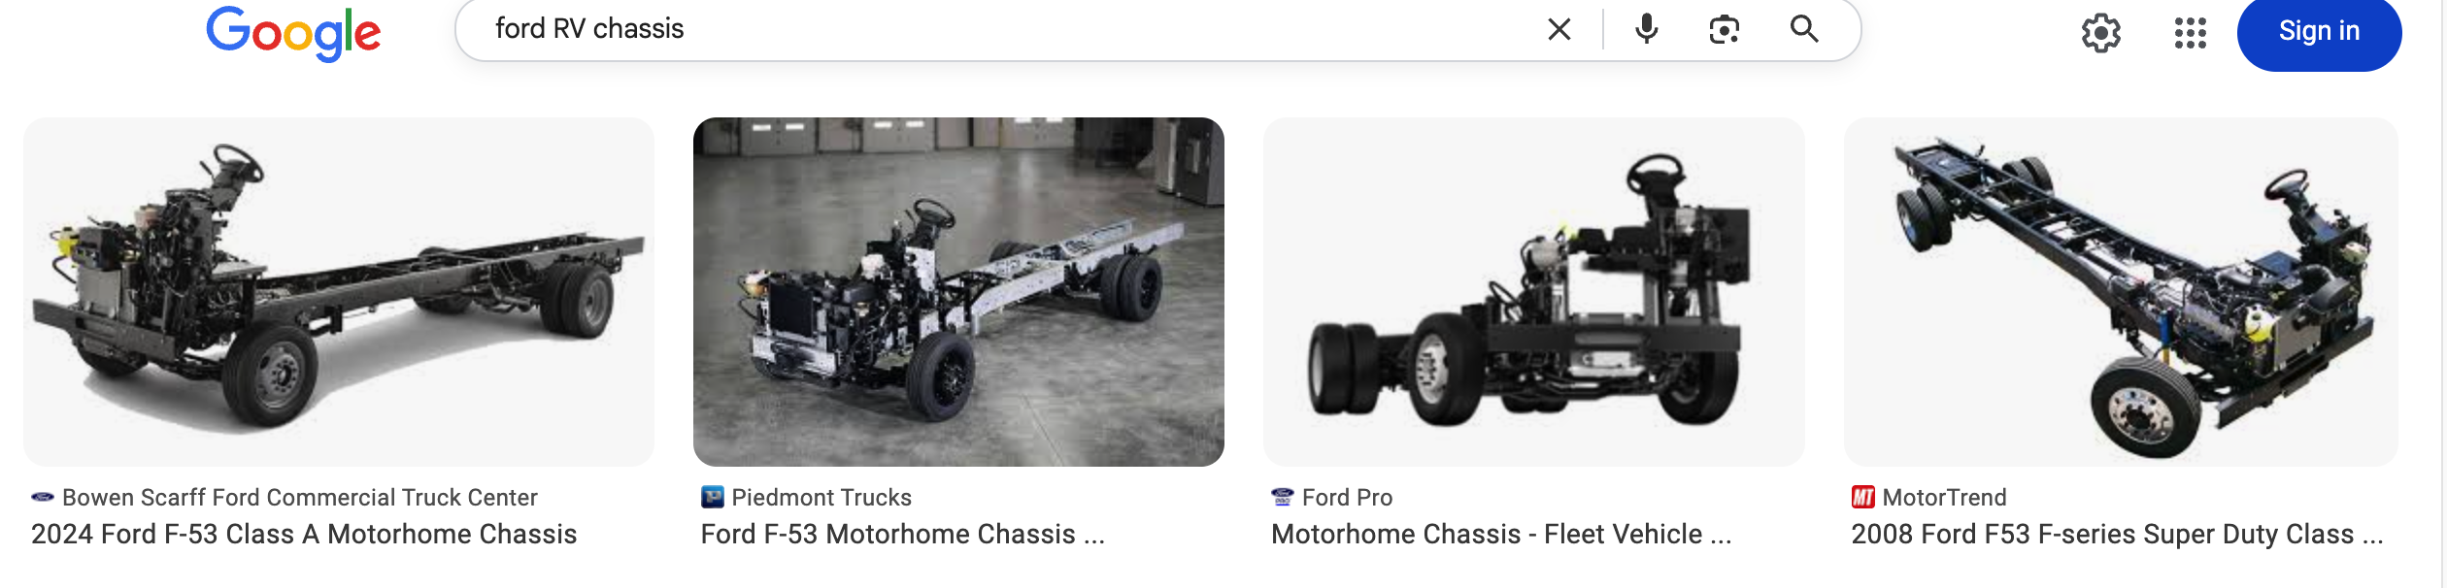Open the 'Motorhome Chassis - Fleet Vehicle' link
Image resolution: width=2447 pixels, height=588 pixels.
(1501, 535)
